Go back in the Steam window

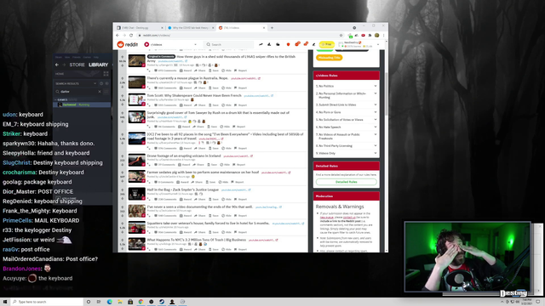click(57, 65)
